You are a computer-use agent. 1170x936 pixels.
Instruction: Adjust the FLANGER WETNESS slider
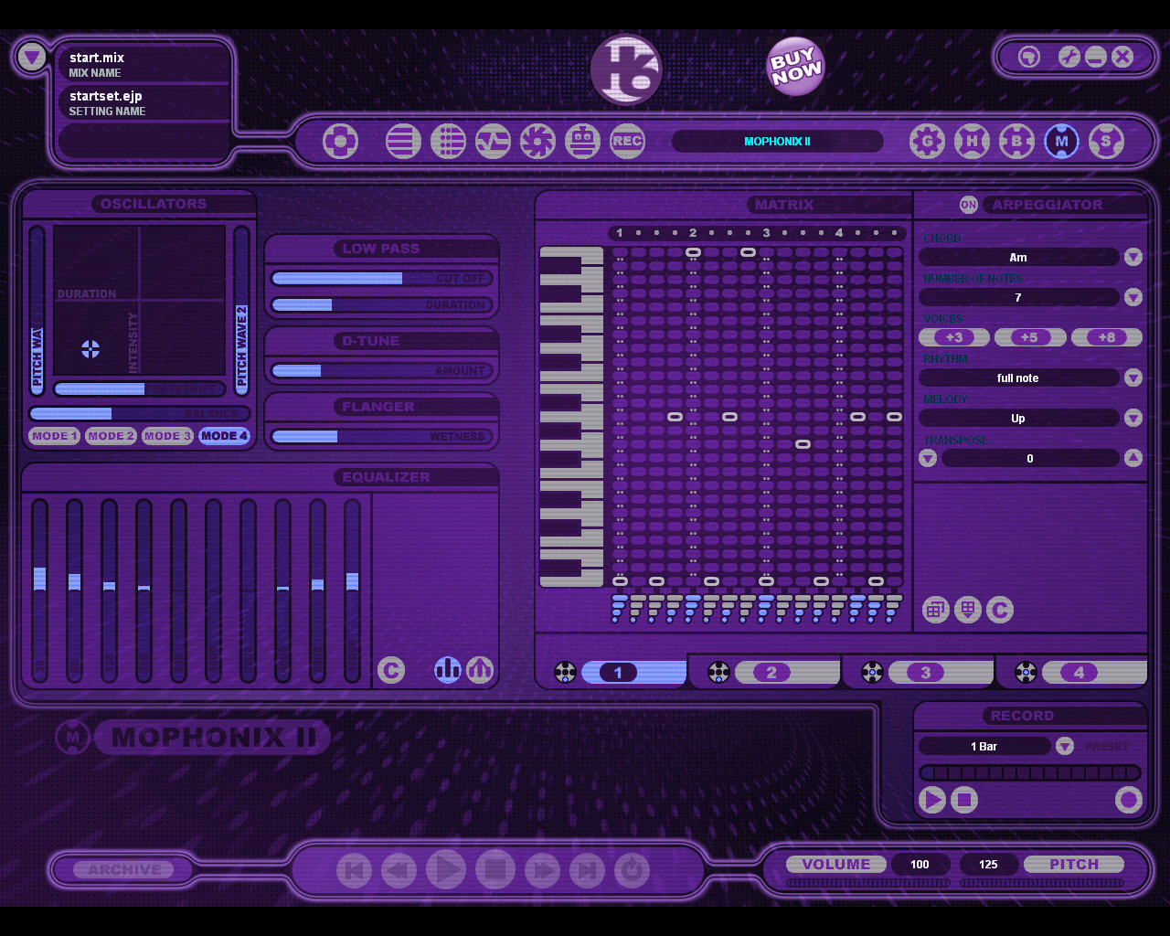point(381,436)
